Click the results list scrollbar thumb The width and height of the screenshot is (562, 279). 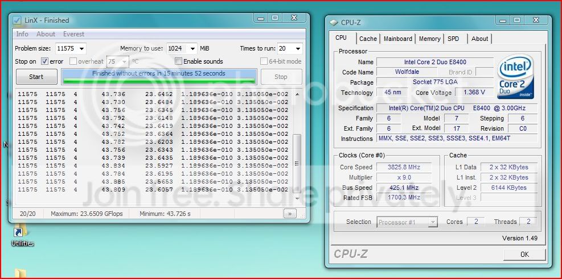(x=297, y=164)
